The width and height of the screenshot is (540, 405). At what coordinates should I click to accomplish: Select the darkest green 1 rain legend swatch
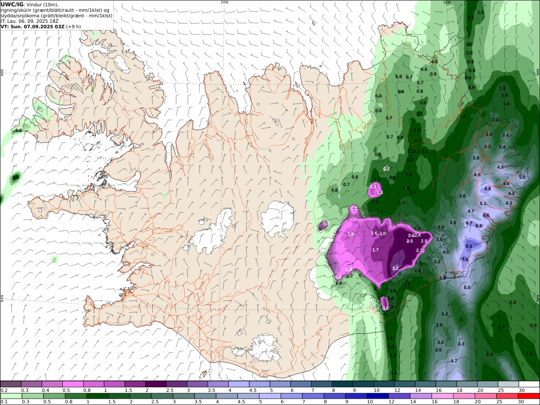tap(97, 396)
